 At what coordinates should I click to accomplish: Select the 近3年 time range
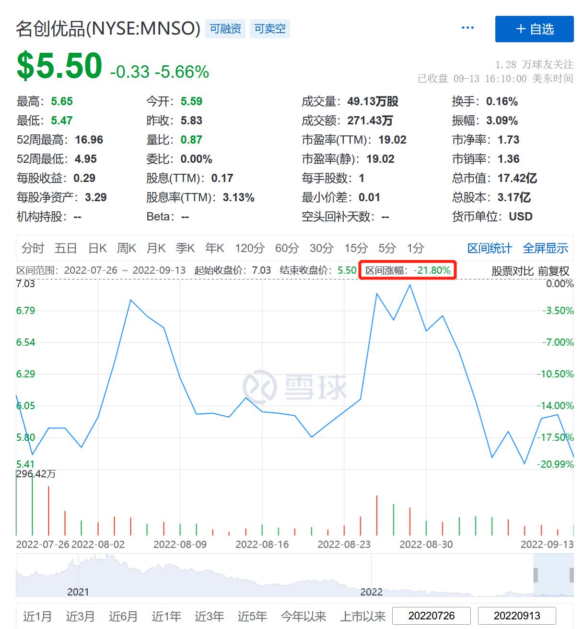pyautogui.click(x=209, y=616)
